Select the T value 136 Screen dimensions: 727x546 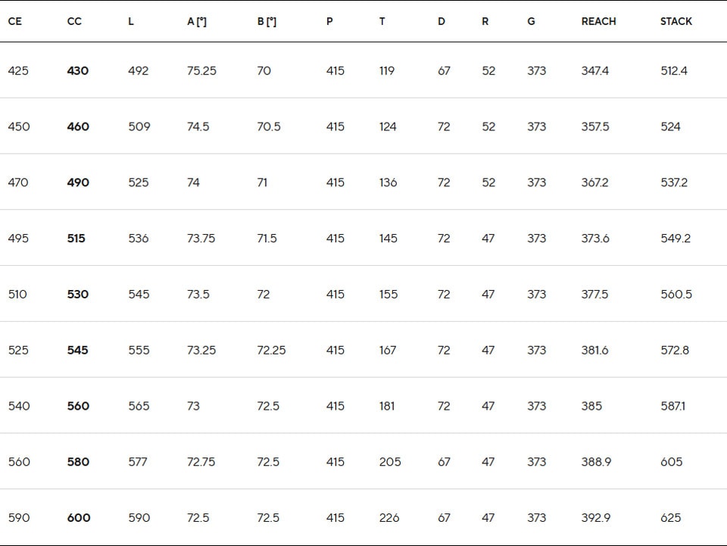click(388, 183)
